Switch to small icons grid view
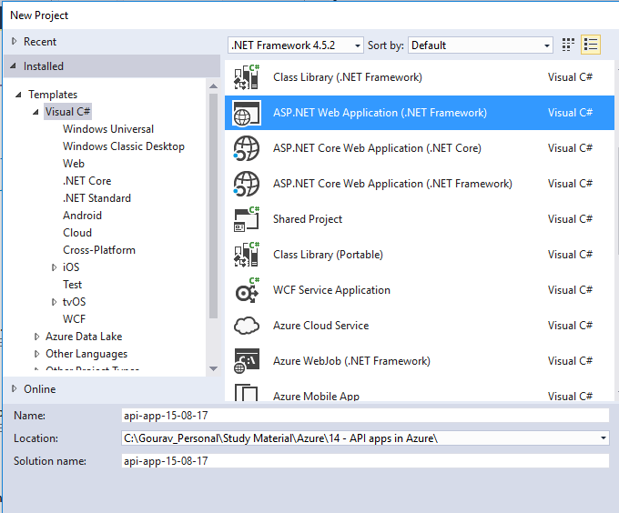The image size is (619, 513). pyautogui.click(x=569, y=45)
